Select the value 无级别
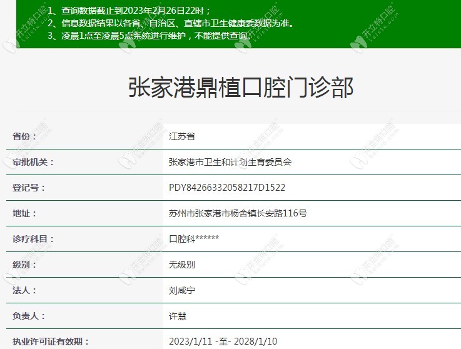 182,265
